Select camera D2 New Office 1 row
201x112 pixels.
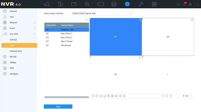click(x=67, y=34)
